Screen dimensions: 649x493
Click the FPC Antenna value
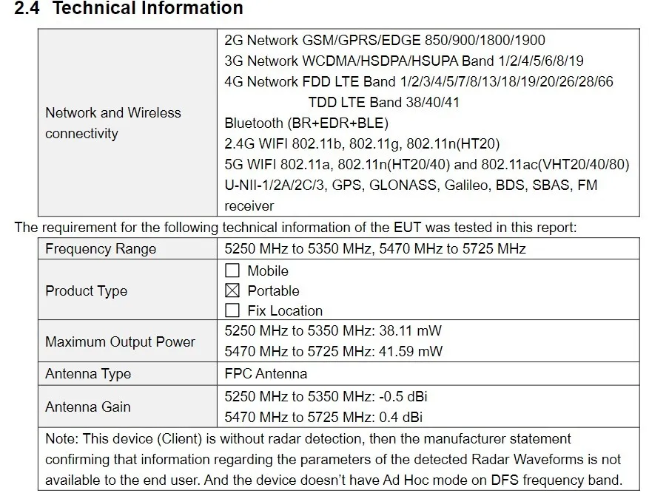tap(266, 374)
